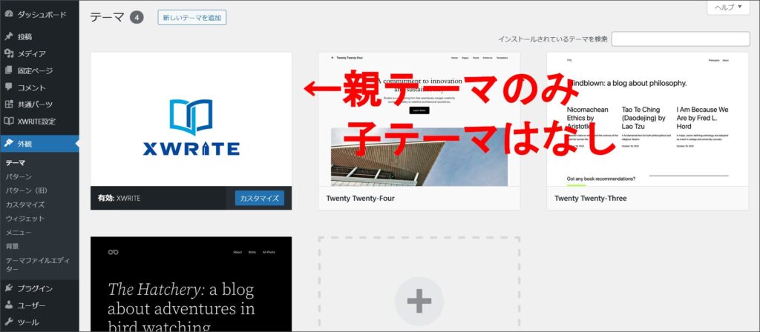The width and height of the screenshot is (760, 332).
Task: Click the Dashboard gauge icon
Action: [9, 14]
